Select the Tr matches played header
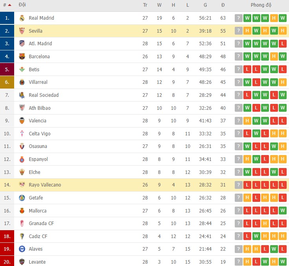This screenshot has height=266, width=289. pos(145,5)
